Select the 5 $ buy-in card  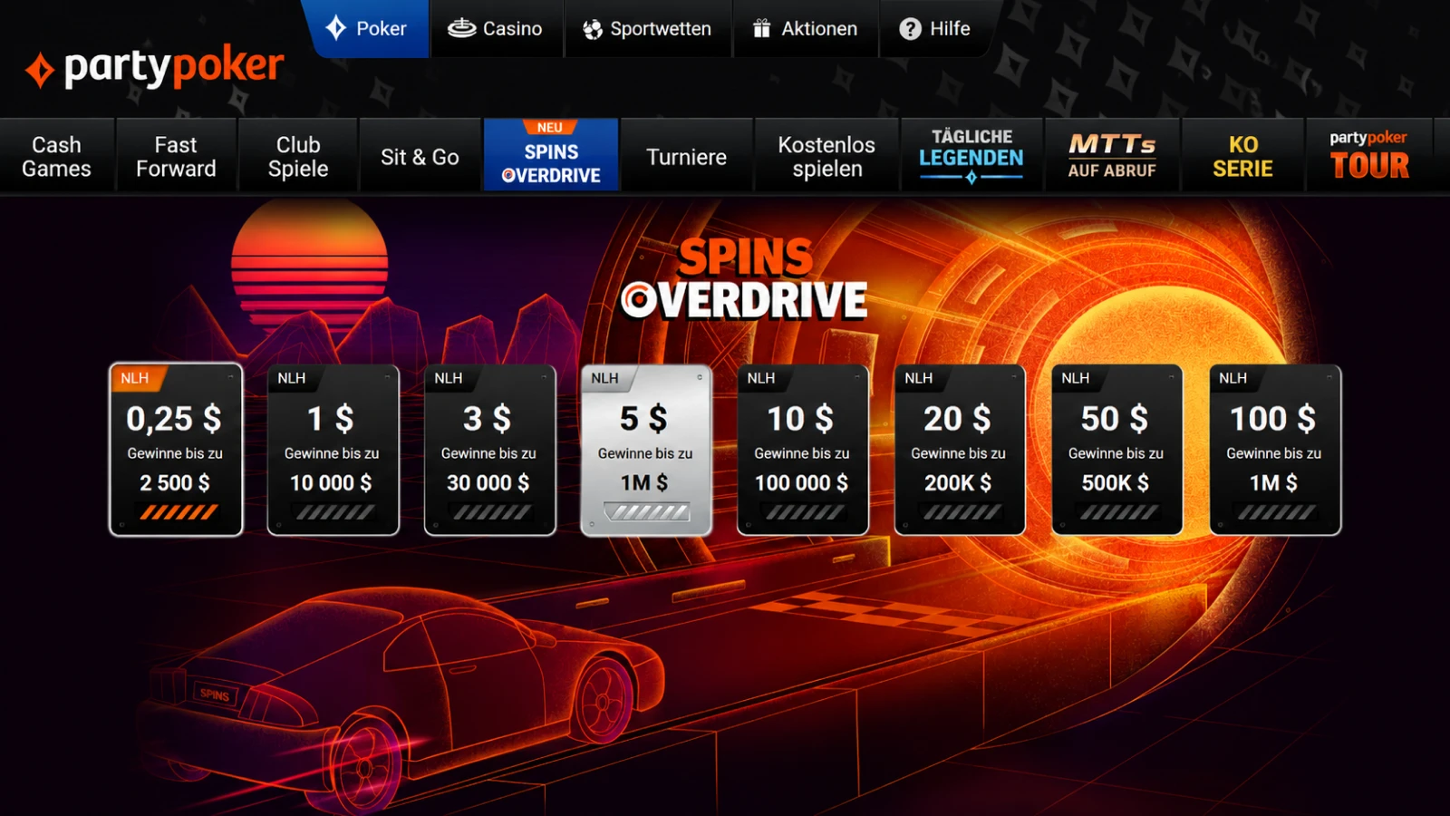pos(646,450)
